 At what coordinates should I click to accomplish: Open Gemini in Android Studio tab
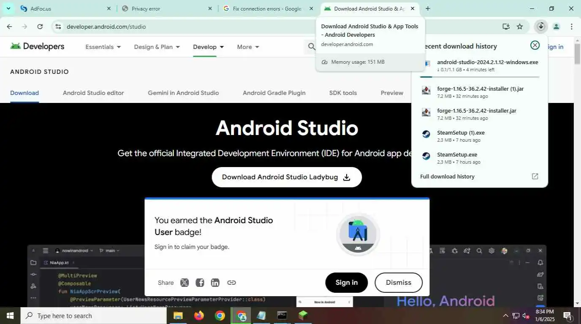(183, 93)
